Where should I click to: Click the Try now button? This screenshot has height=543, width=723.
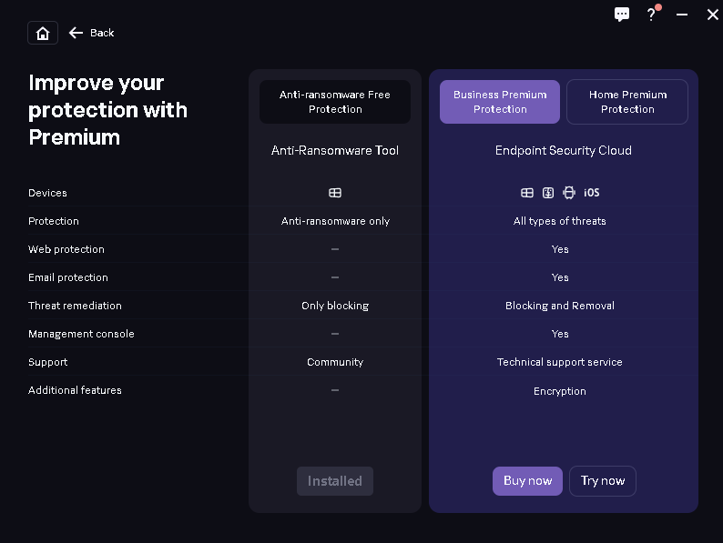click(603, 481)
